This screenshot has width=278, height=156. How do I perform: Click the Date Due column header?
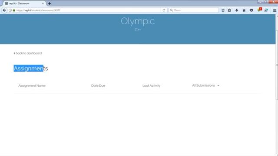98,86
